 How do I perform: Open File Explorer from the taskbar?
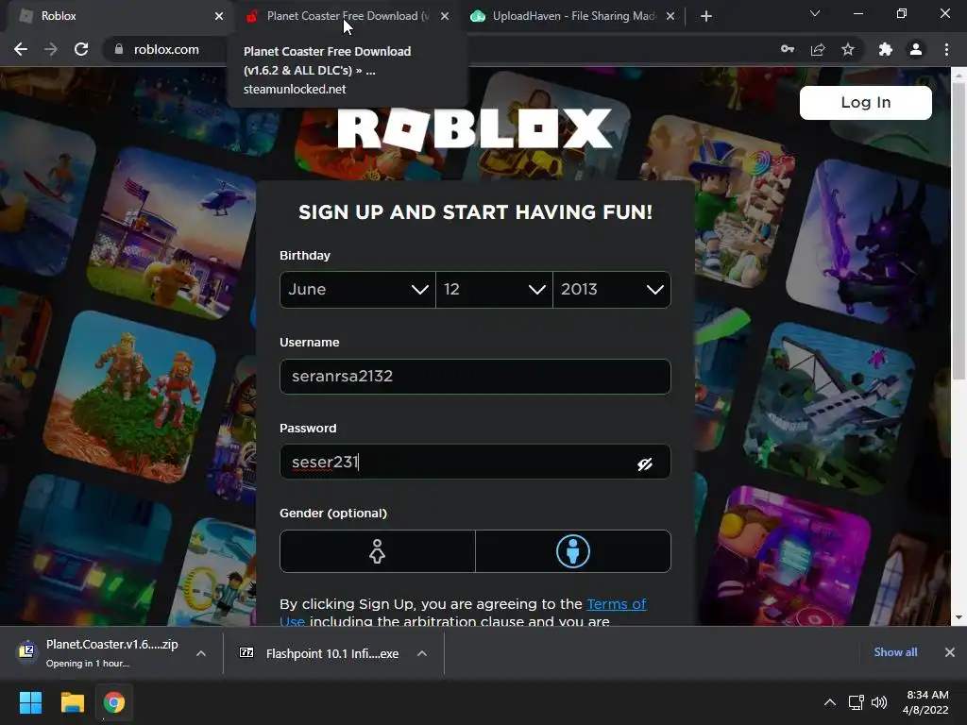pyautogui.click(x=72, y=702)
